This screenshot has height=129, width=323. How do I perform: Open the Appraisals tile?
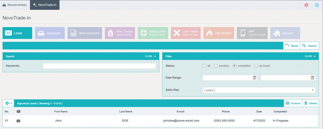50,33
